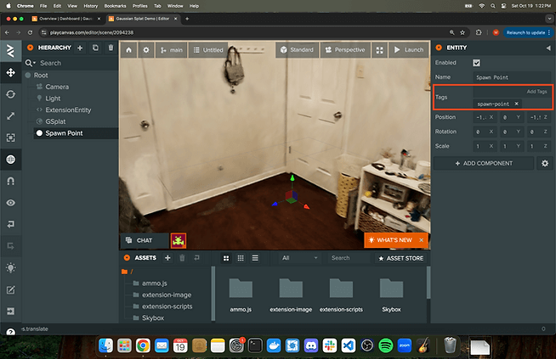Select the Translate gizmo tool
Viewport: 556px width, 359px height.
tap(11, 71)
